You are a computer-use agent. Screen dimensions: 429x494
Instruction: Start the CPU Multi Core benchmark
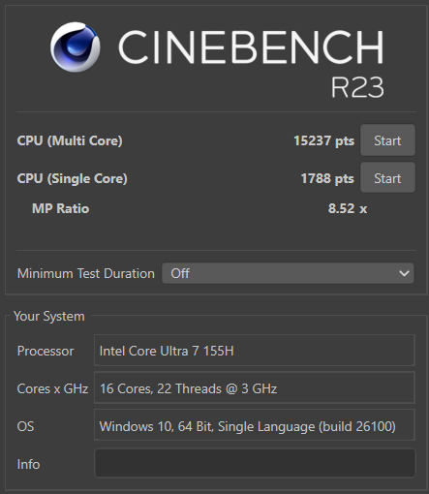point(387,140)
